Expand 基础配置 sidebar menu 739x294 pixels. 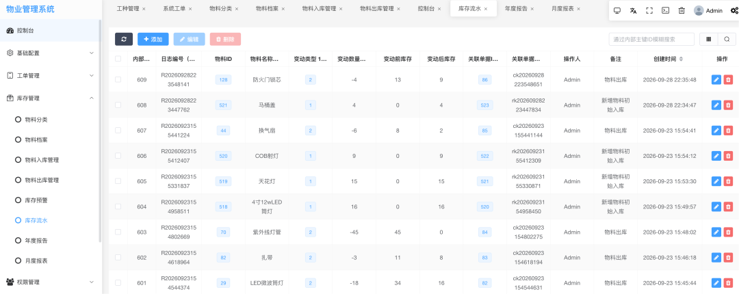point(51,53)
